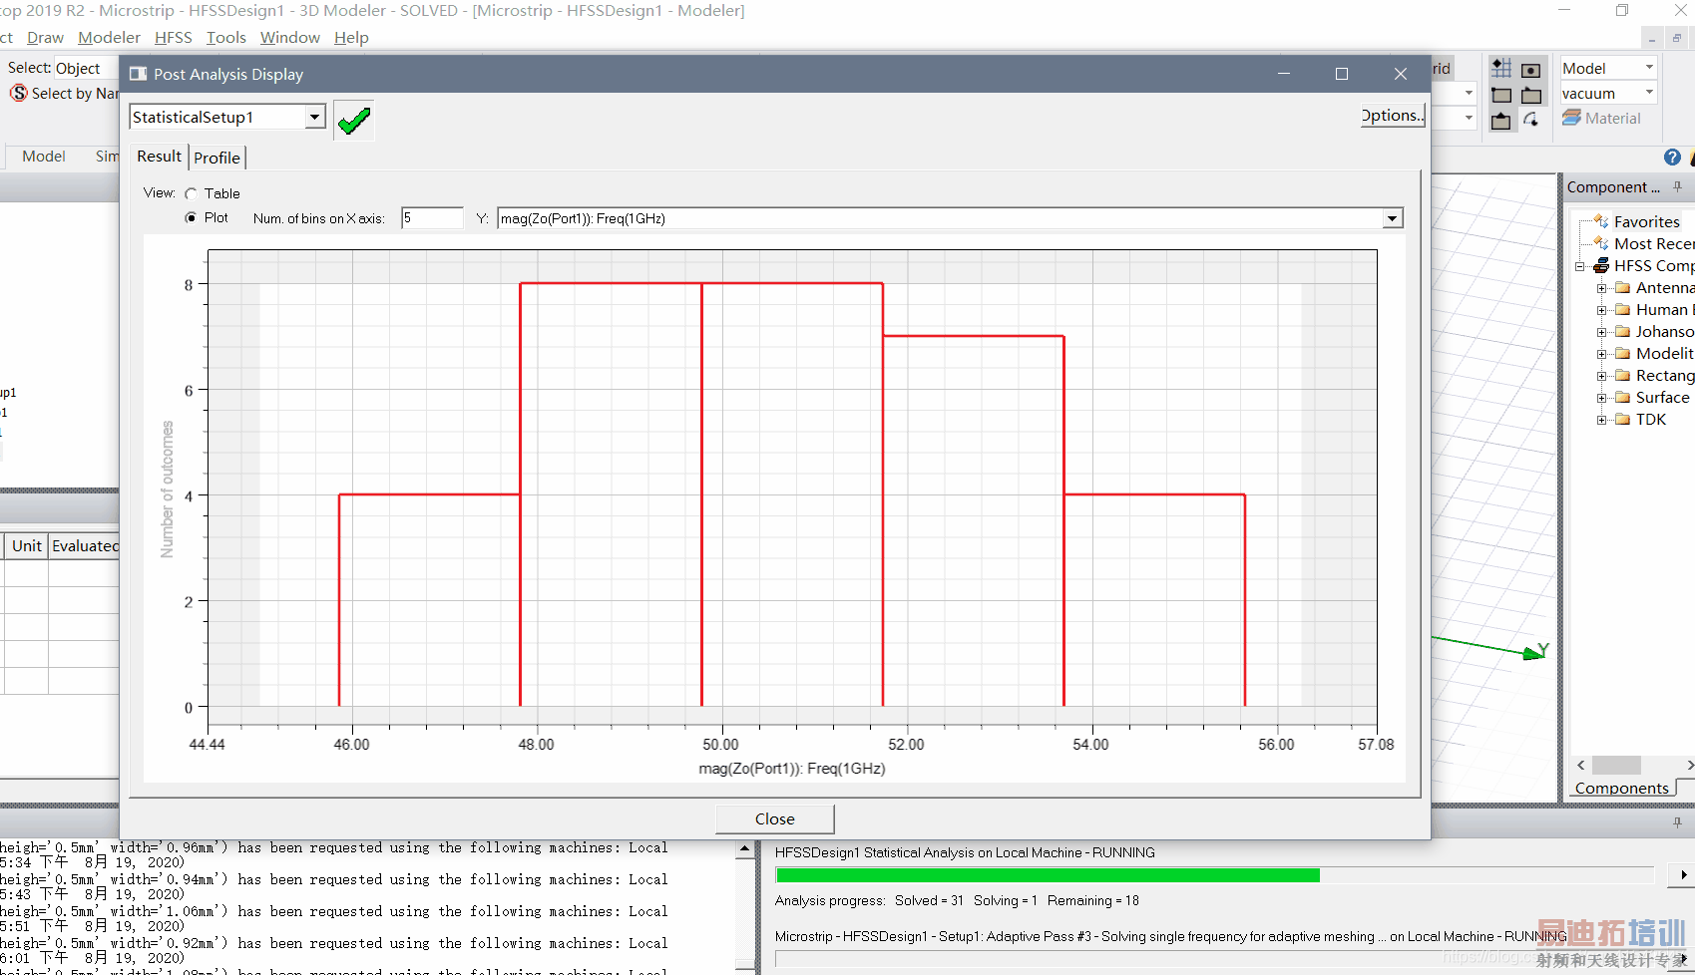Open the Draw menu
This screenshot has width=1695, height=975.
(45, 37)
